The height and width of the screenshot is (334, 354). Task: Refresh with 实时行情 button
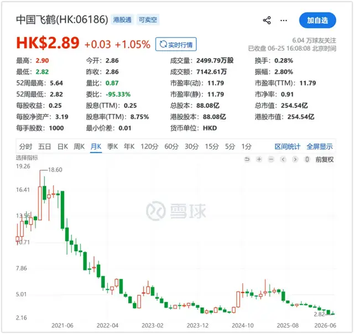176,44
